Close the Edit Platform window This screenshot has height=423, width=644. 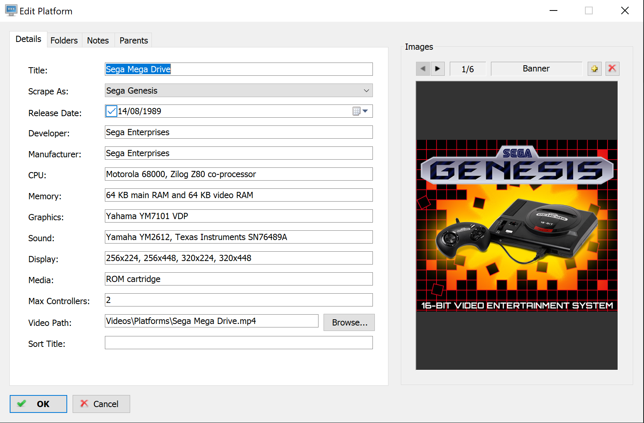[625, 10]
